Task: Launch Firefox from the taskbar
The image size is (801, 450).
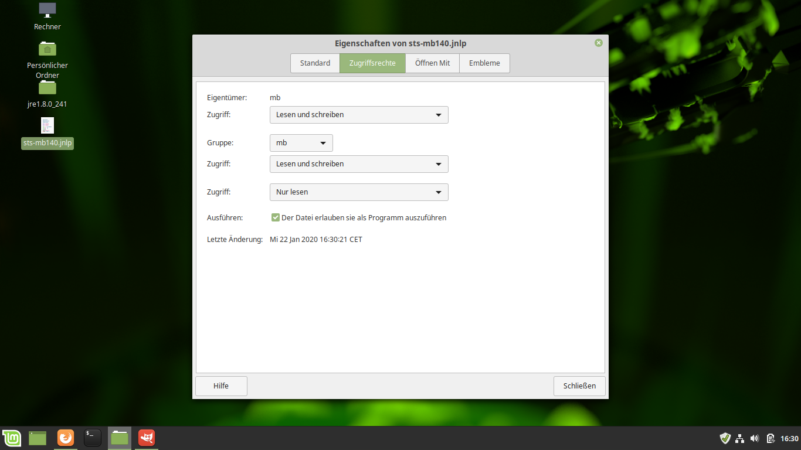Action: click(x=66, y=438)
